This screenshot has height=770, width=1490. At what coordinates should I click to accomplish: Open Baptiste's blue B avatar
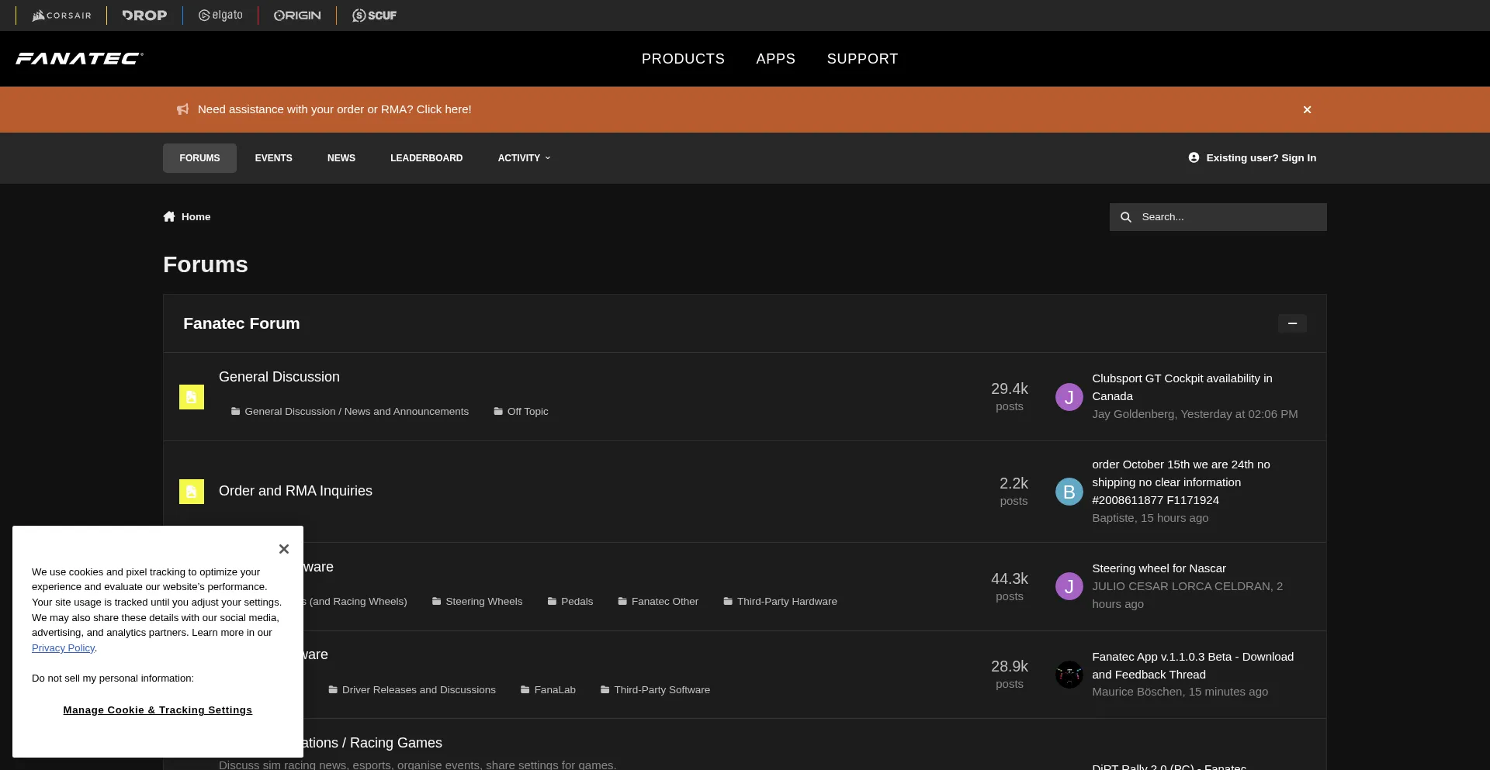click(1069, 492)
